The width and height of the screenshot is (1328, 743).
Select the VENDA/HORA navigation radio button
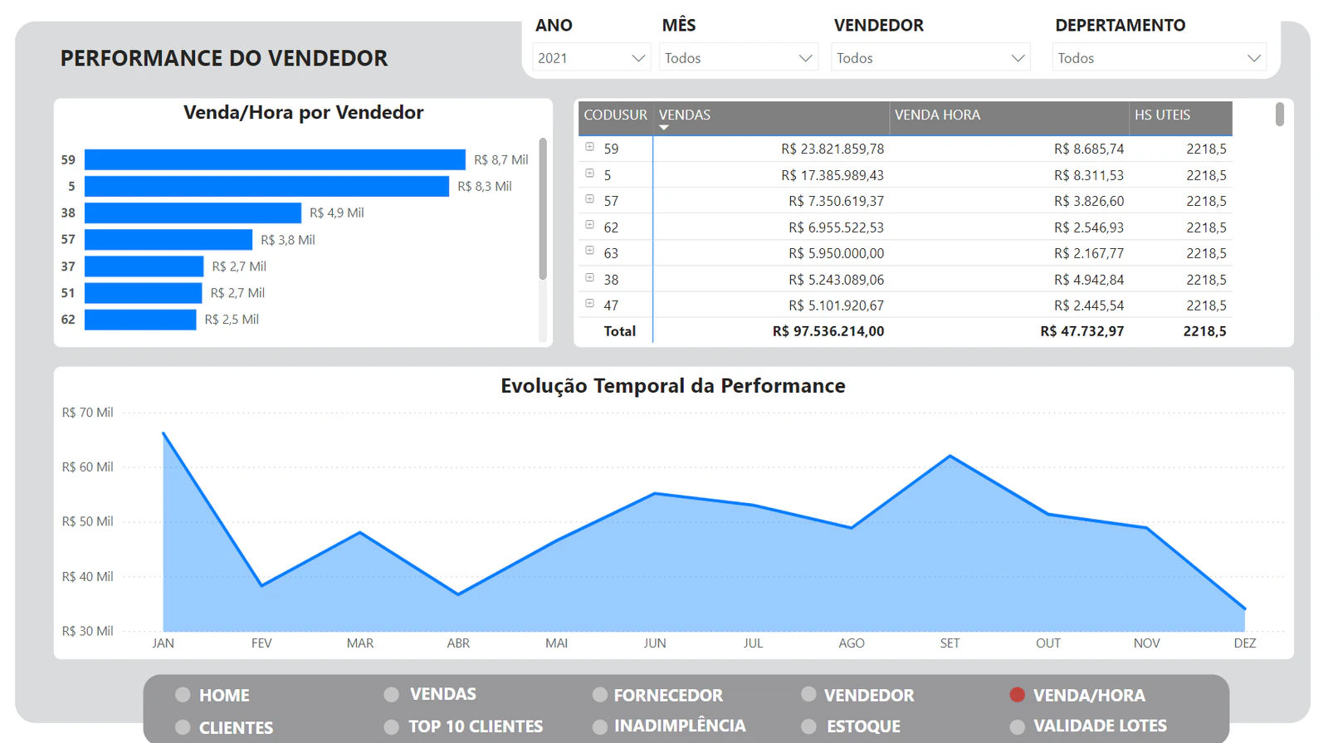(x=1018, y=695)
